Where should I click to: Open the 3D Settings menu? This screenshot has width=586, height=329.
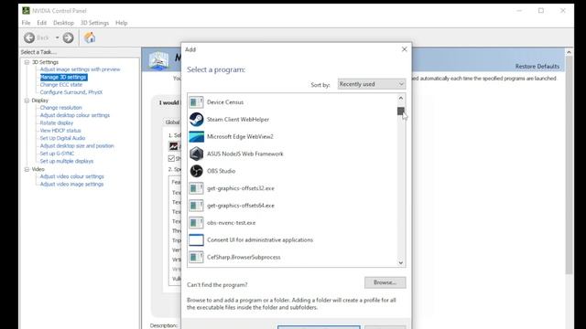click(x=94, y=23)
